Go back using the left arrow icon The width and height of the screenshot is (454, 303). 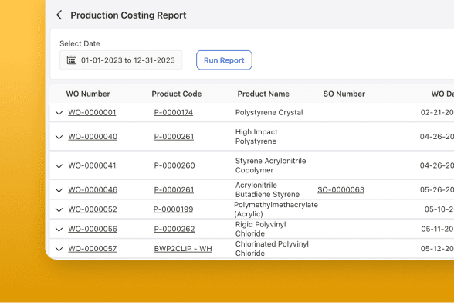pyautogui.click(x=59, y=15)
